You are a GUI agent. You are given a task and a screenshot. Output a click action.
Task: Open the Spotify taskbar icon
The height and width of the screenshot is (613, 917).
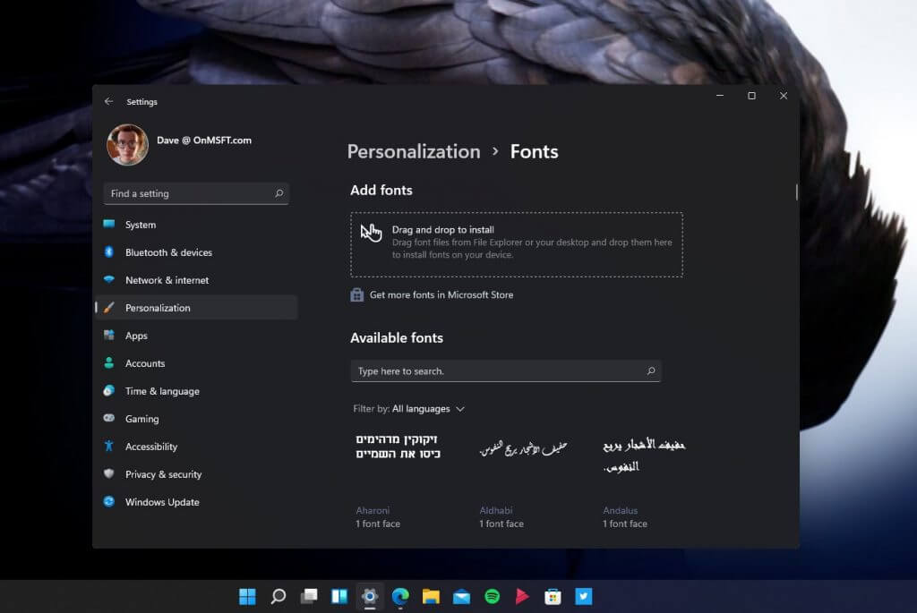(492, 595)
